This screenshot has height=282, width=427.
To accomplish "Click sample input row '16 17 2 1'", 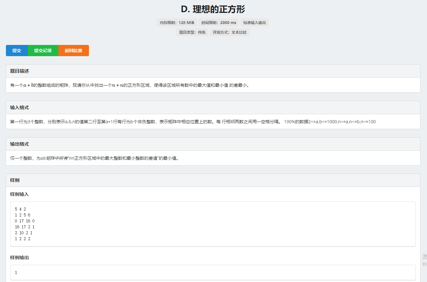I will (25, 227).
